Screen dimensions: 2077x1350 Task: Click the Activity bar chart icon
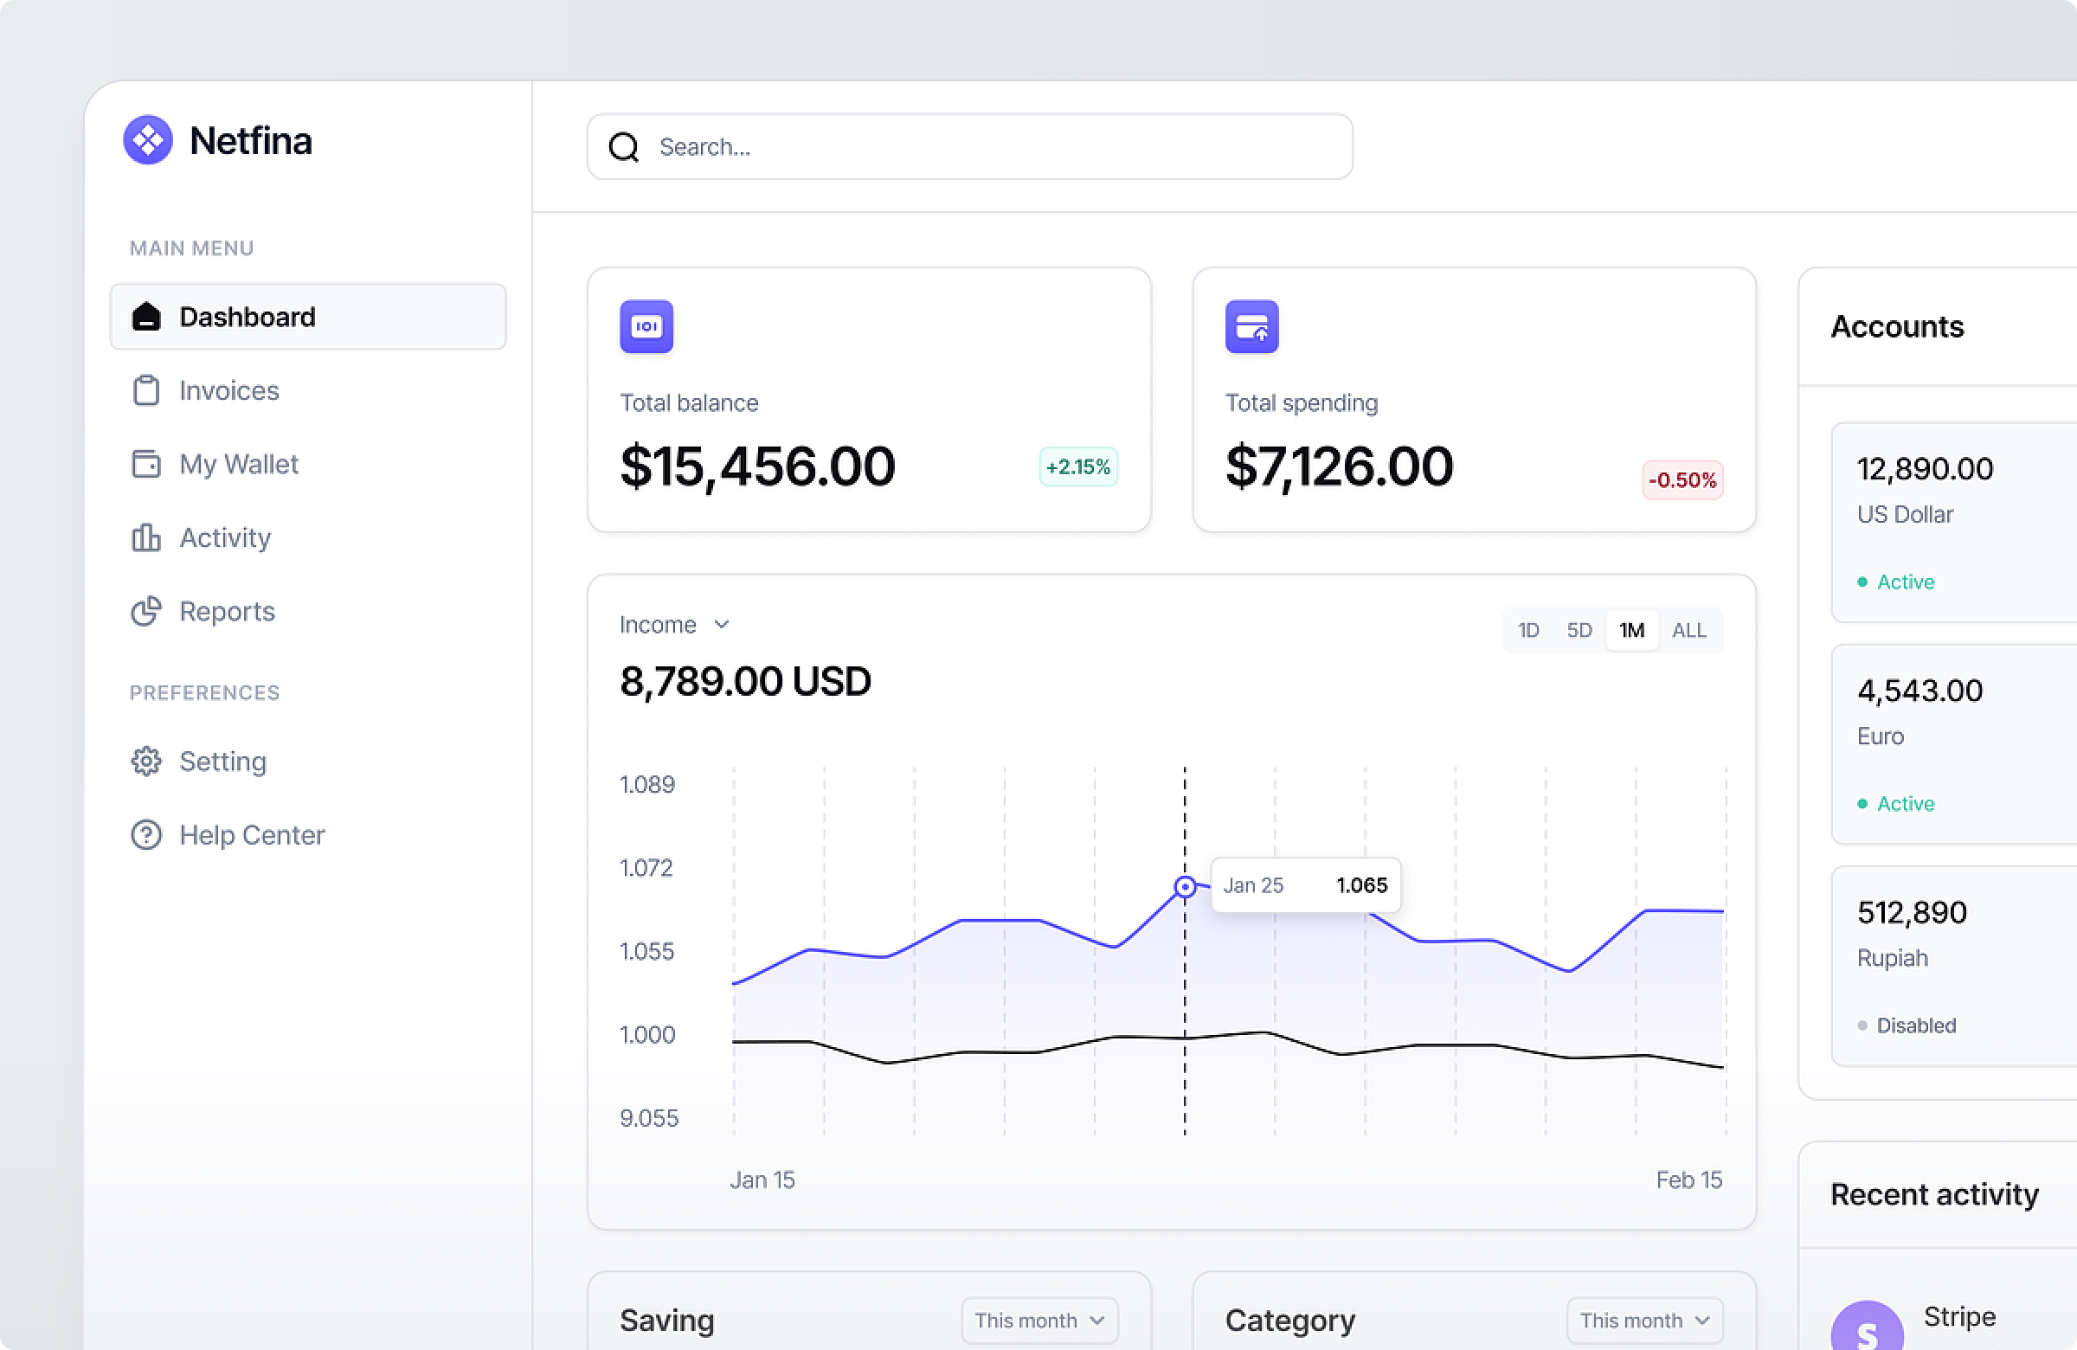click(145, 537)
